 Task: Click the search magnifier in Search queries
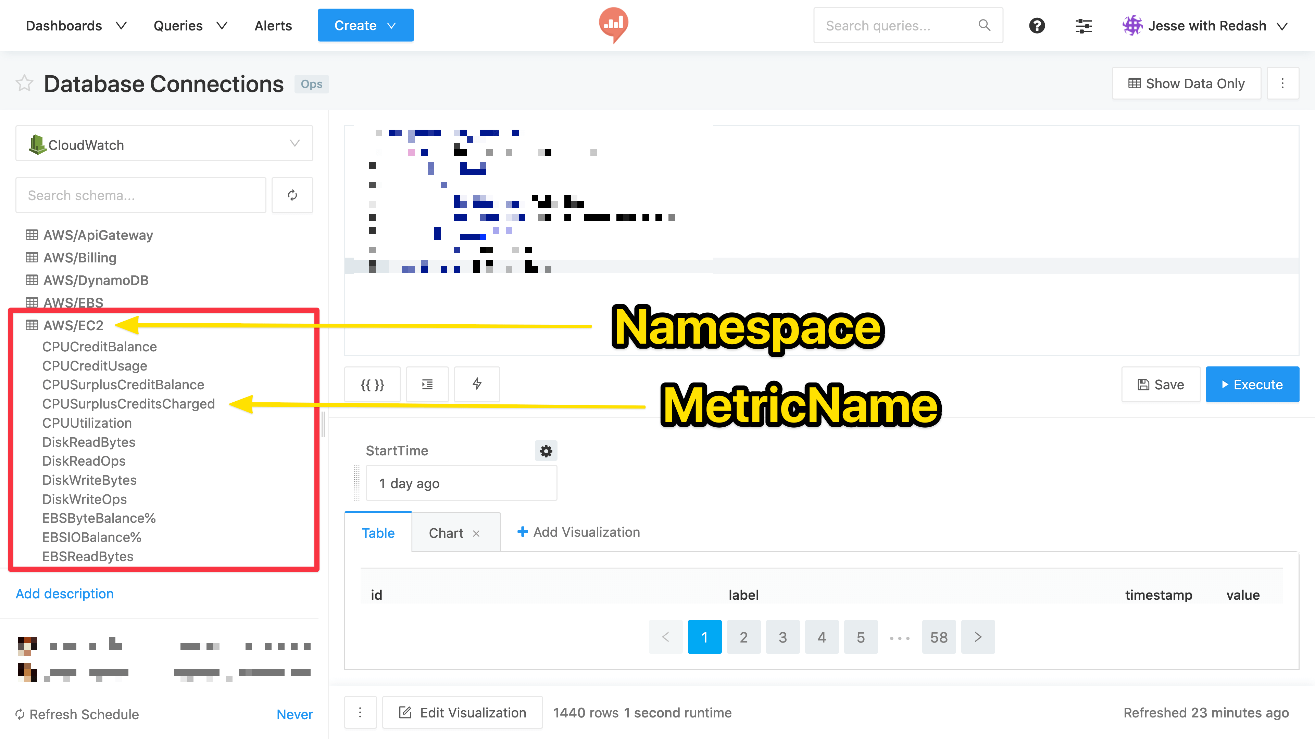pyautogui.click(x=985, y=25)
